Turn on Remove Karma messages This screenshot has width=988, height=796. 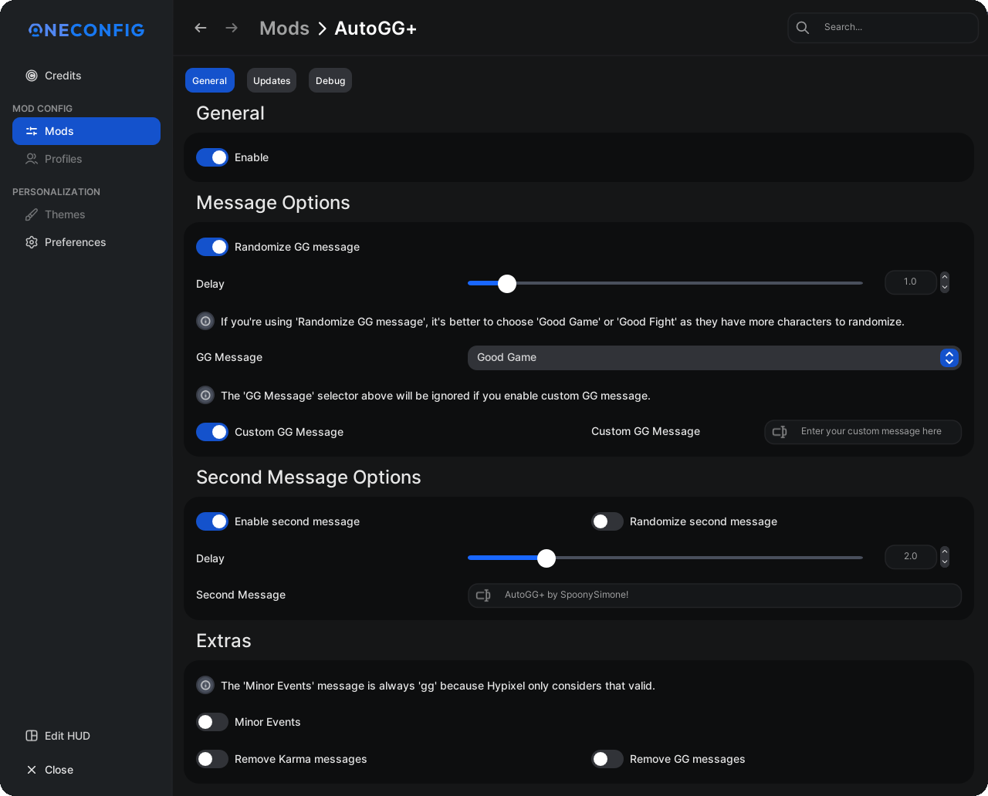point(212,759)
